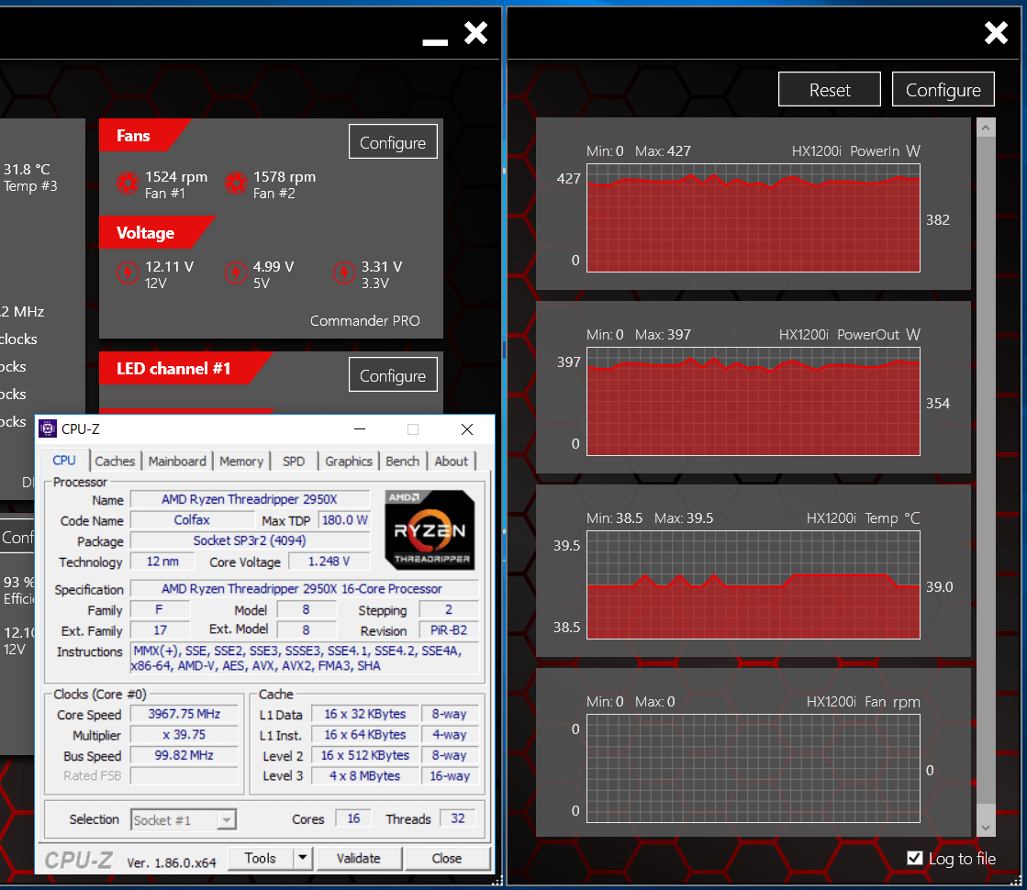The width and height of the screenshot is (1027, 890).
Task: Click the 31.8 °C Temp #3 reading
Action: [x=27, y=170]
